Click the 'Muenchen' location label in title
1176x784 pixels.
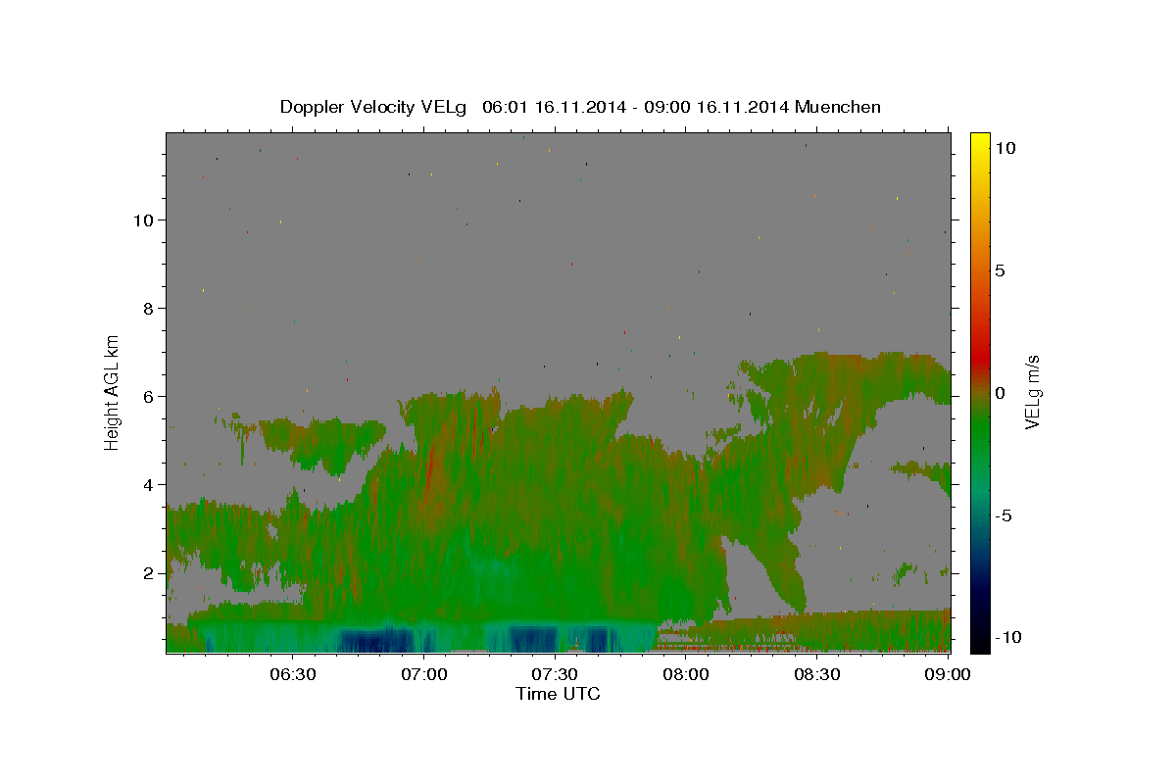[x=838, y=107]
